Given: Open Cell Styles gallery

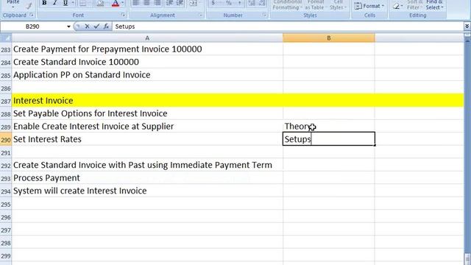Looking at the screenshot, I should [338, 4].
